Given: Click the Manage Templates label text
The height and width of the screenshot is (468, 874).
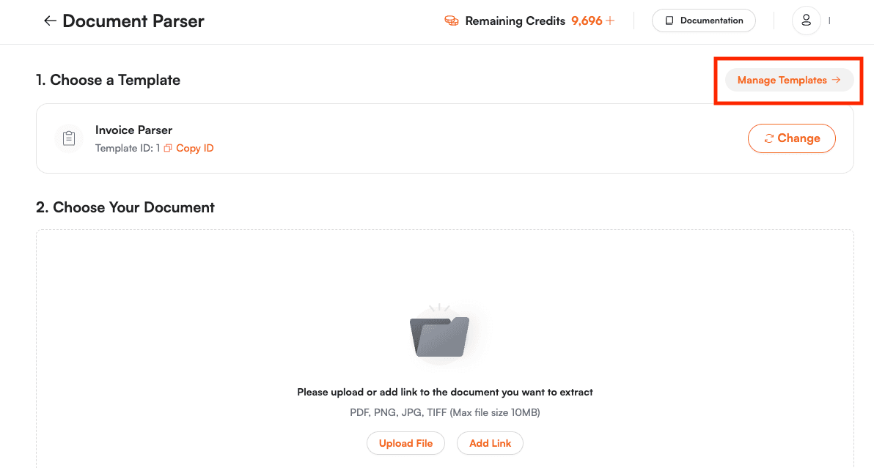Looking at the screenshot, I should click(782, 80).
